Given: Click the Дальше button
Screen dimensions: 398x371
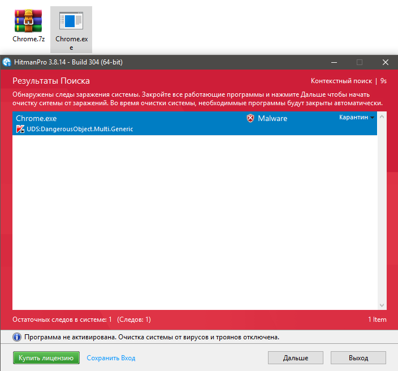Looking at the screenshot, I should (296, 358).
